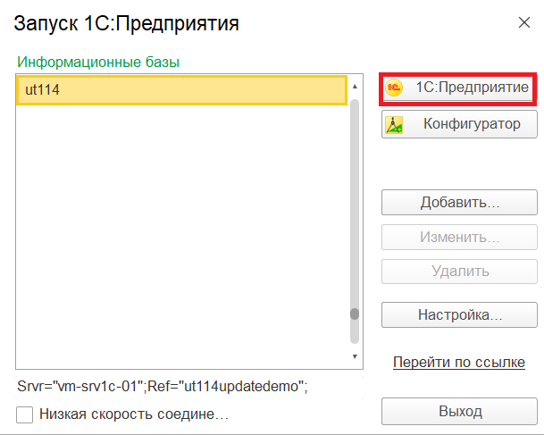
Task: Launch the 1С:Предприятие mode button
Action: [x=458, y=88]
